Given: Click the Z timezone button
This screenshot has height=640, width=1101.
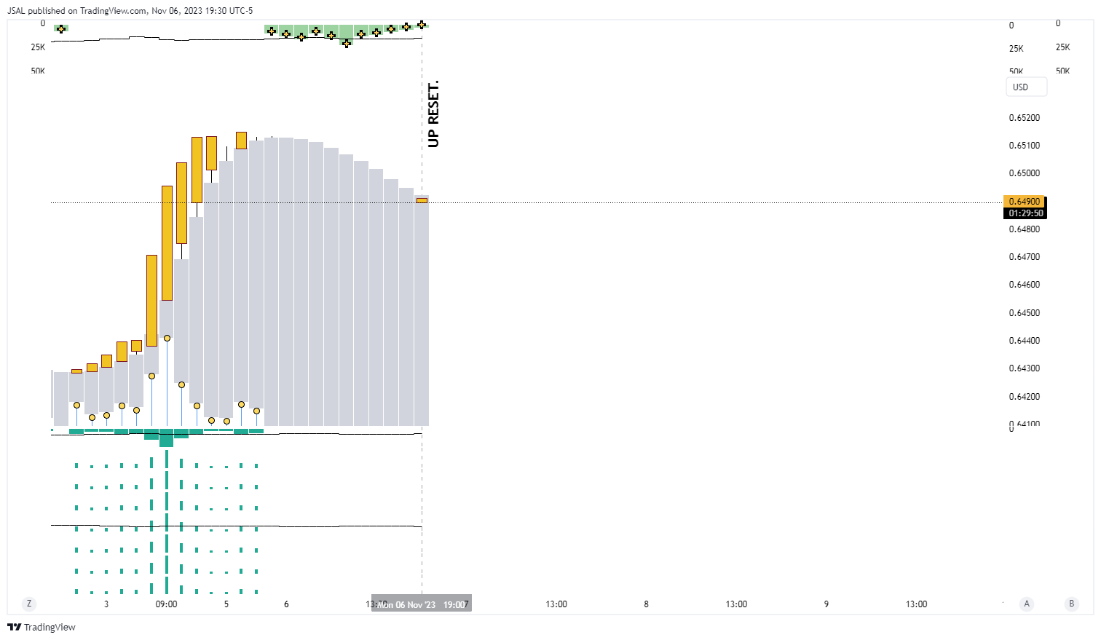Looking at the screenshot, I should (x=29, y=604).
